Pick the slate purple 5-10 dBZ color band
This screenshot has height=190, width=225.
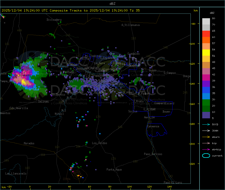[x=206, y=115]
